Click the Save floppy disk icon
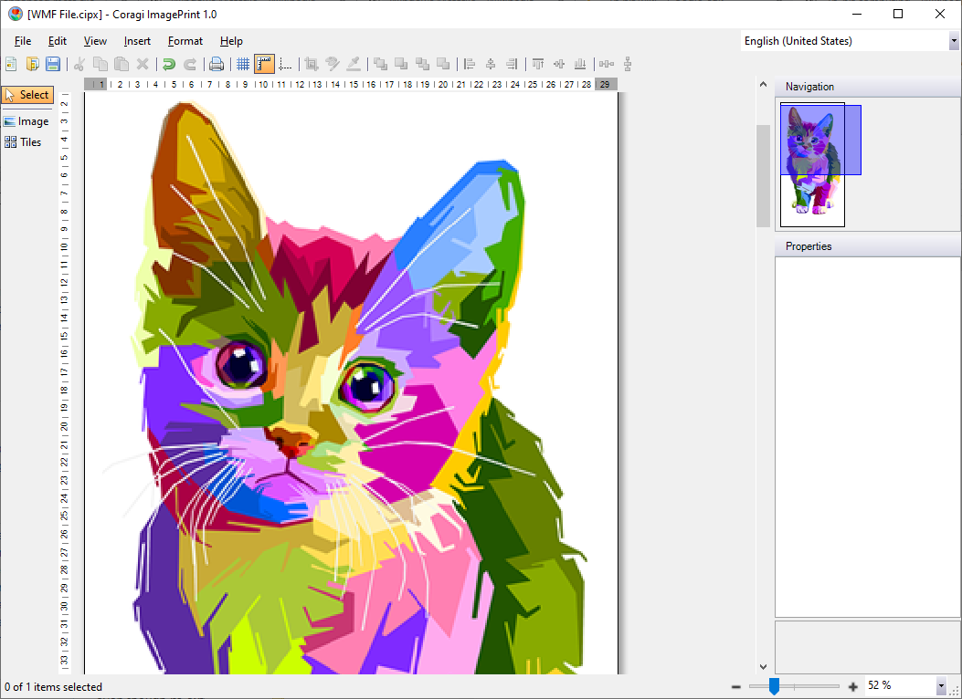962x699 pixels. (53, 64)
